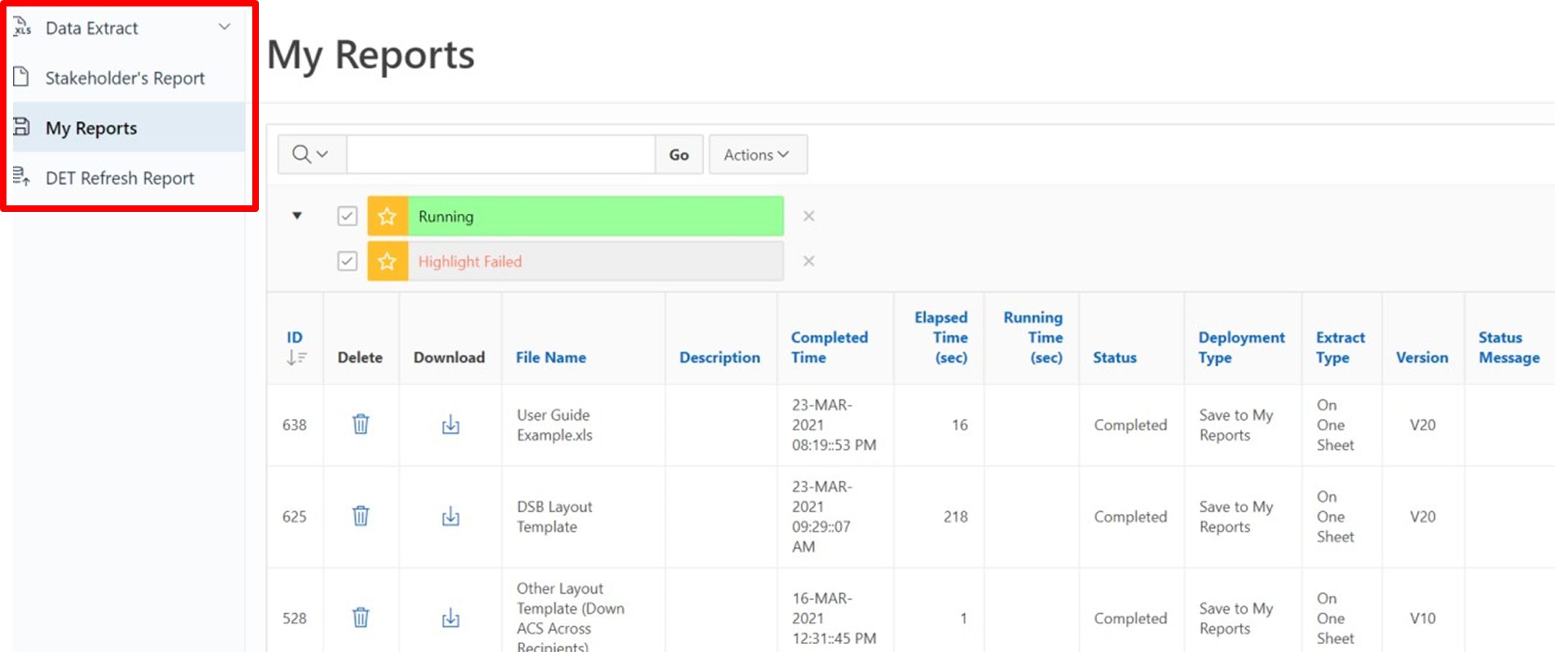1555x652 pixels.
Task: Download report with ID 528
Action: [450, 618]
